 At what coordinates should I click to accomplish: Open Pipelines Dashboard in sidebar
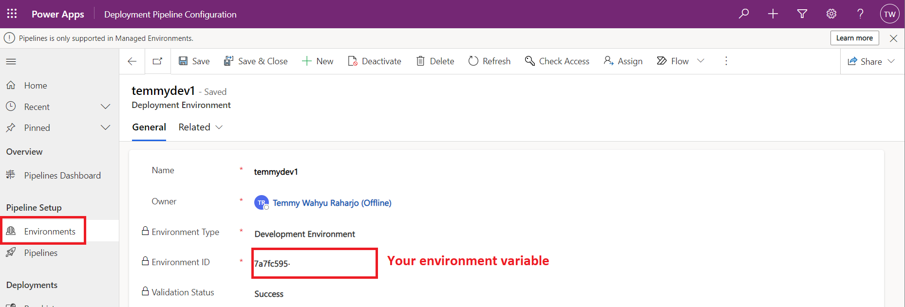pos(62,176)
